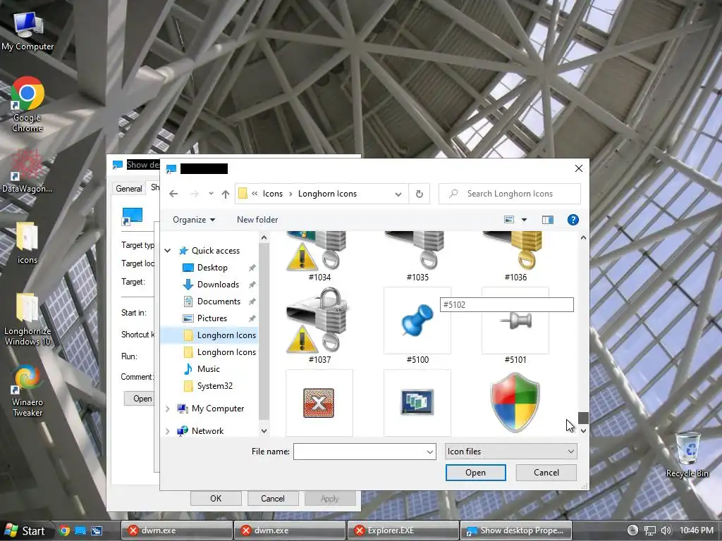Viewport: 722px width, 541px height.
Task: Open Desktop in Quick access
Action: (x=212, y=267)
